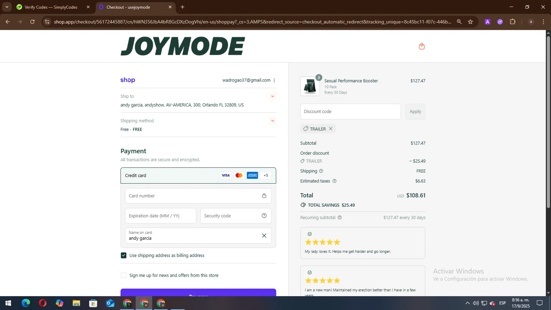Open the shopping bag cart icon
This screenshot has width=551, height=310.
[x=422, y=46]
